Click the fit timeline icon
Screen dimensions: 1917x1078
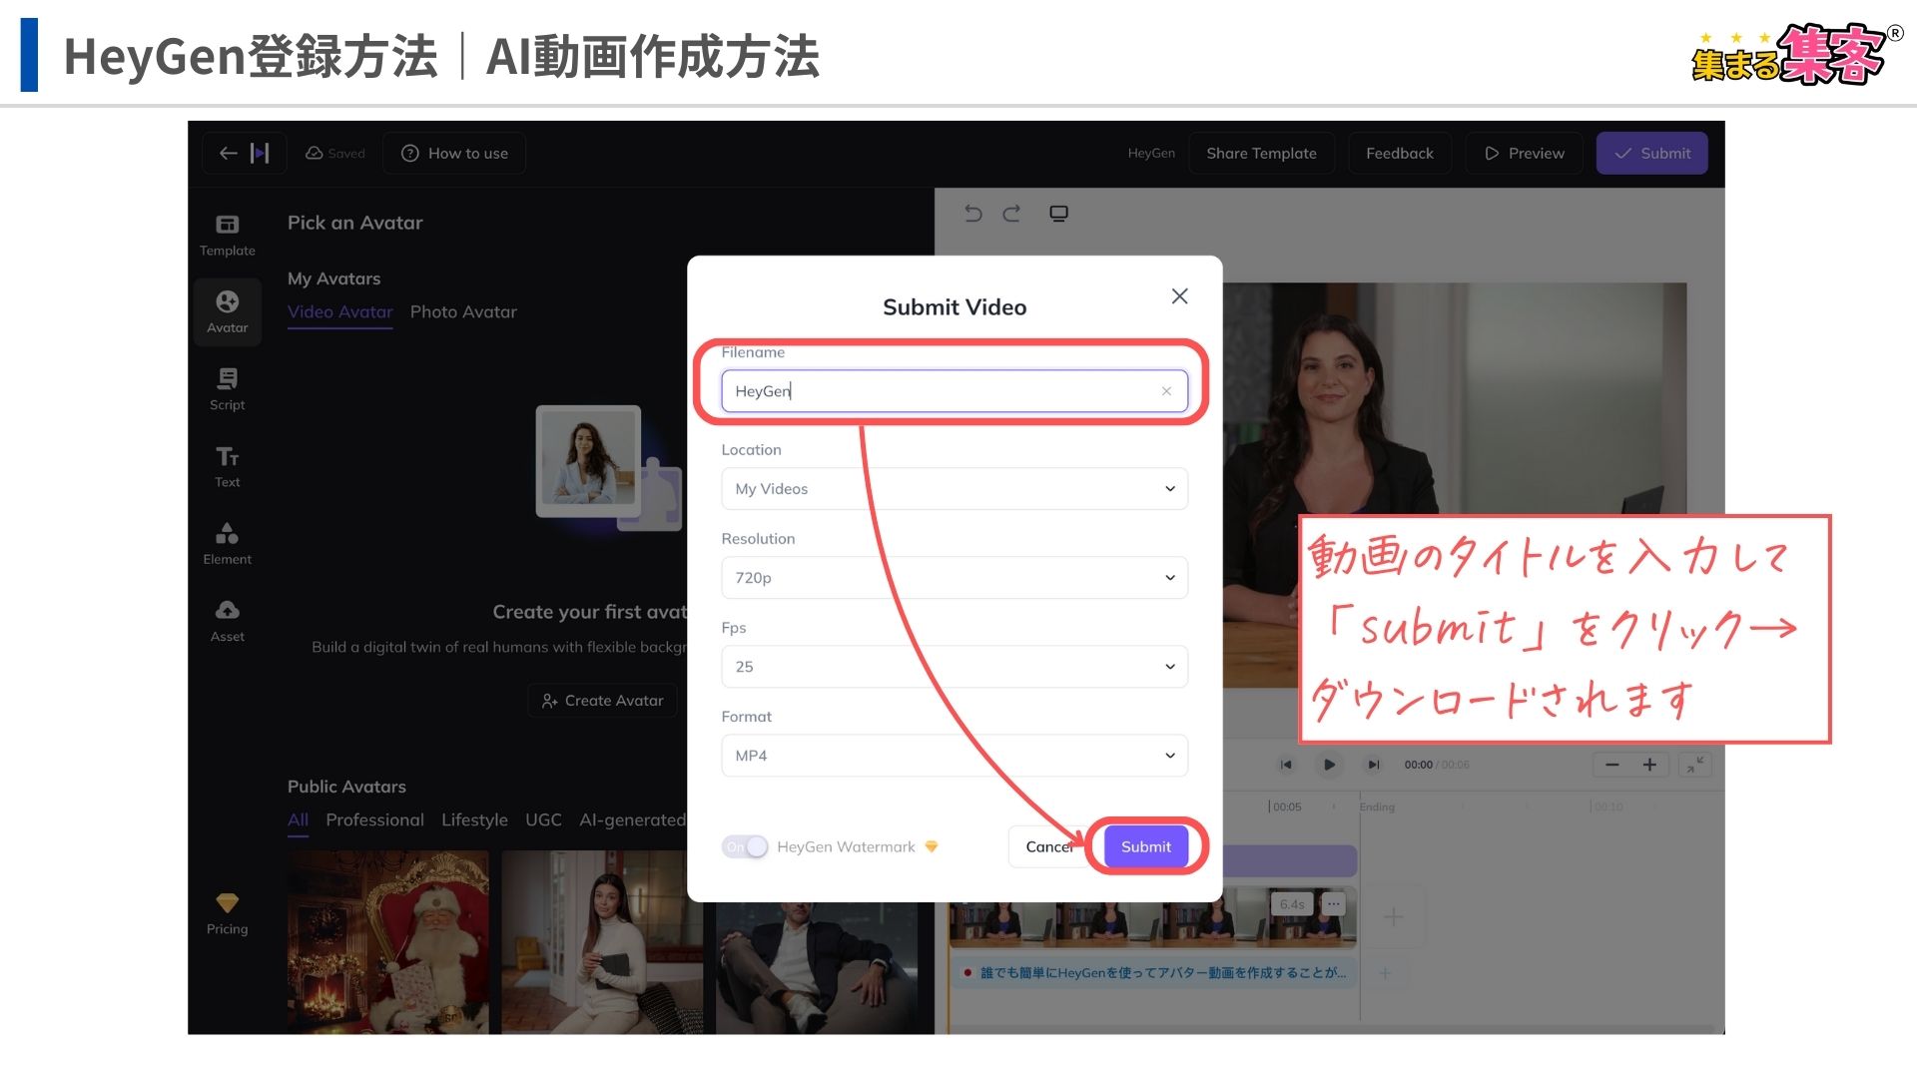pos(1695,765)
